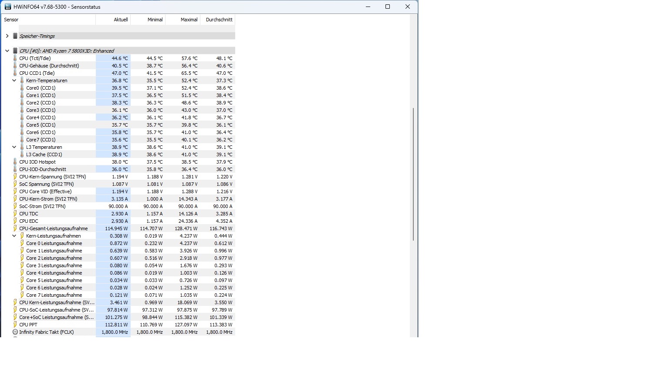669x376 pixels.
Task: Click the 44.6 °C current value cell
Action: [113, 58]
